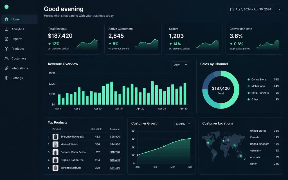This screenshot has width=288, height=180.
Task: Click Active Customers up arrow indicator
Action: 110,44
